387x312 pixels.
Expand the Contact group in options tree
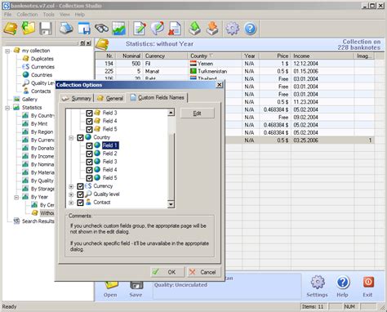71,203
